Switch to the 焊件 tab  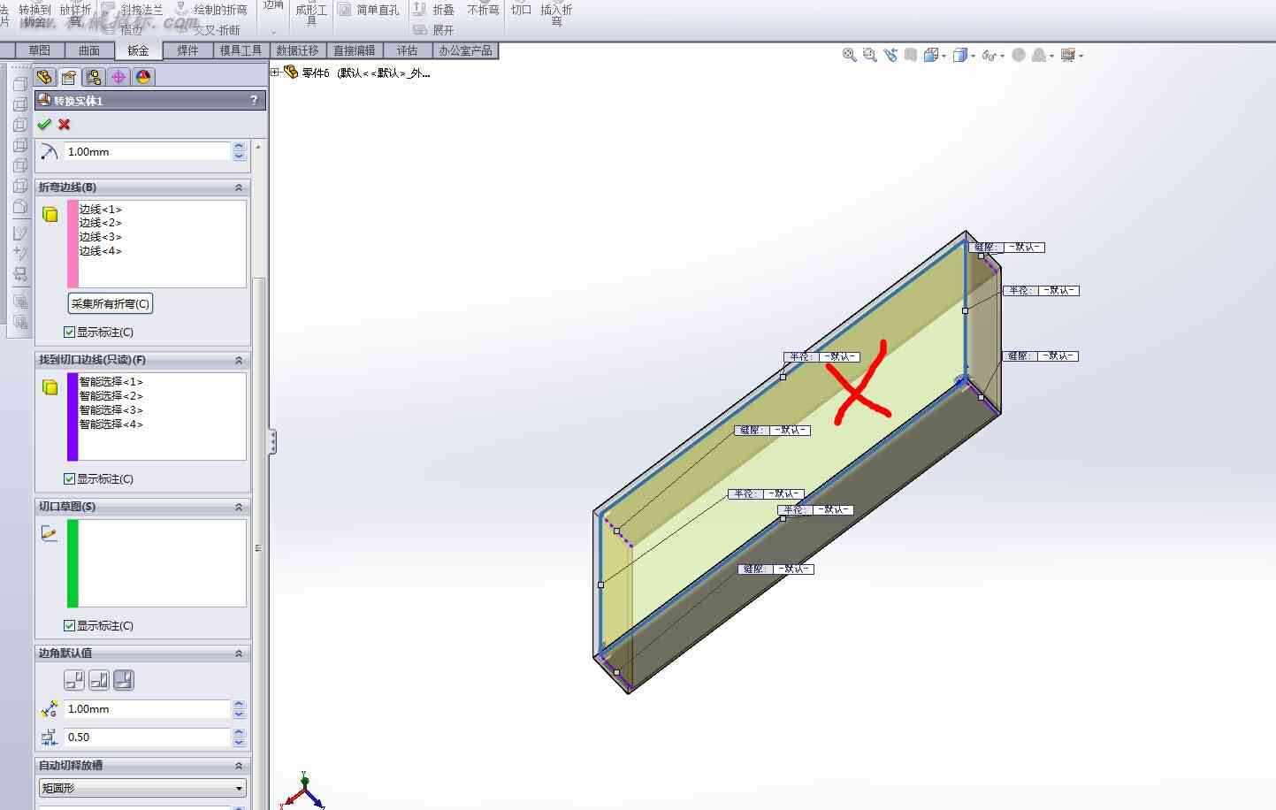point(187,50)
